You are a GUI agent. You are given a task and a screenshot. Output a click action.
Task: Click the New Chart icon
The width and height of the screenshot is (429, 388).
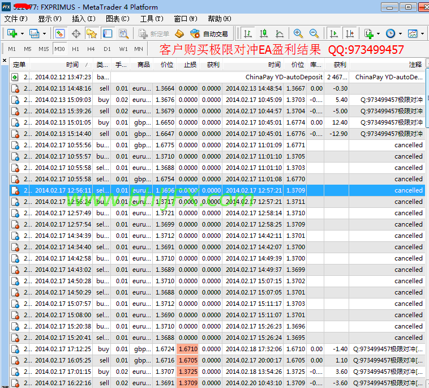pyautogui.click(x=12, y=33)
